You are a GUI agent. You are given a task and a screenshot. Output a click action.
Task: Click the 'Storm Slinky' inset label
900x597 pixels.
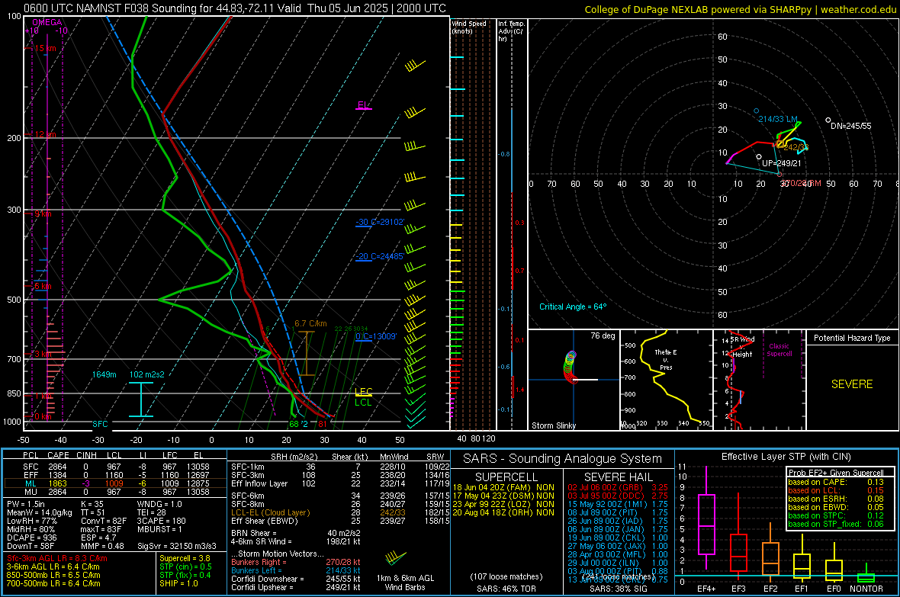[x=553, y=425]
